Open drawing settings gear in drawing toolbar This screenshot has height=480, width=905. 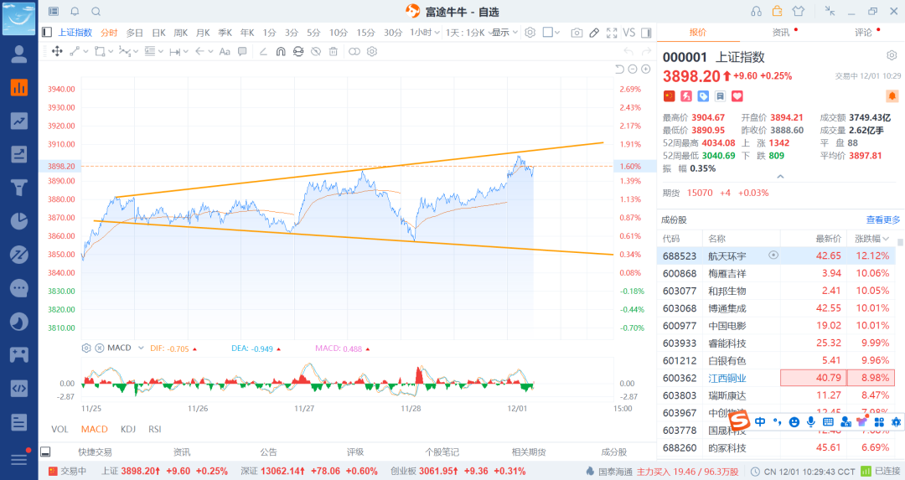[x=372, y=51]
